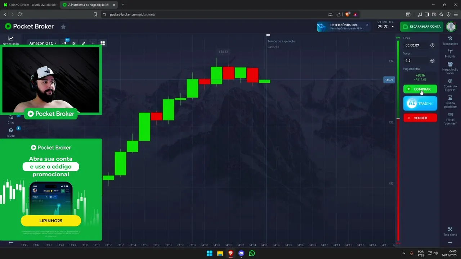Click the Brave Shields icon
Viewport: 461px width, 259px height.
tap(348, 14)
